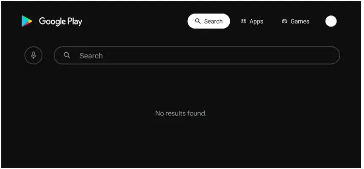Tap the microphone voice search button
The height and width of the screenshot is (169, 364).
coord(33,55)
